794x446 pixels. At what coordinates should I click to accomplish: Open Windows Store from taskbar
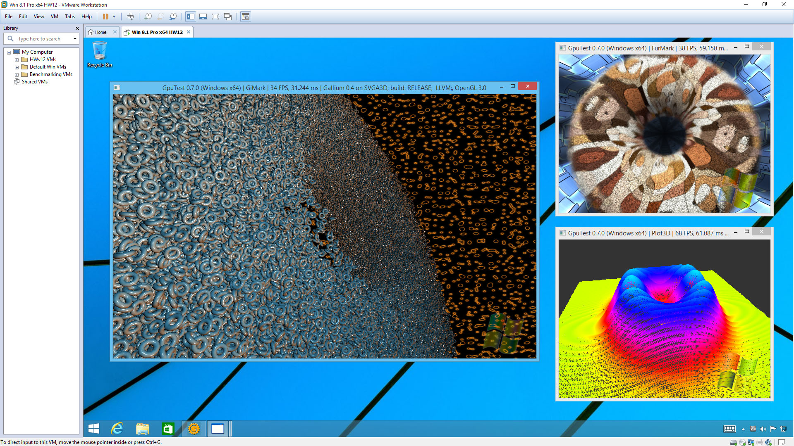tap(167, 429)
